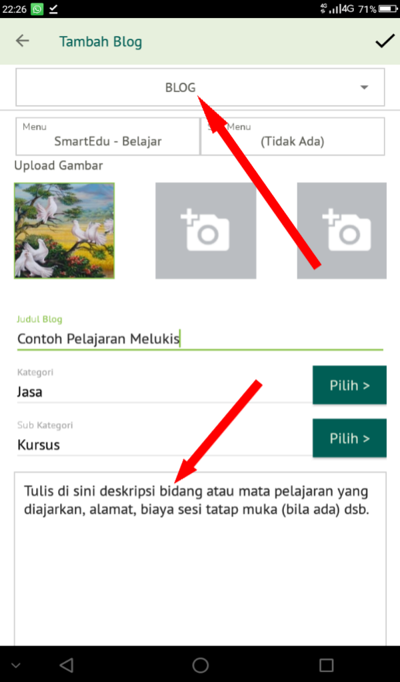400x682 pixels.
Task: Tap the battery indicator in status bar
Action: click(388, 9)
